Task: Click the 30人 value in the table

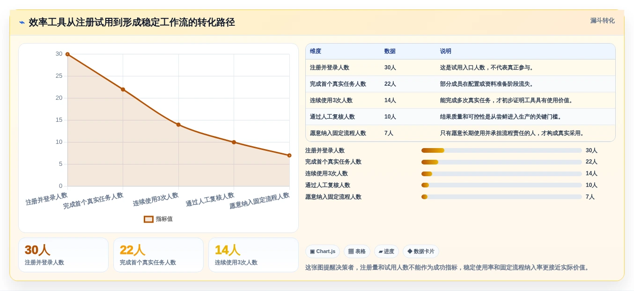Action: (x=390, y=67)
